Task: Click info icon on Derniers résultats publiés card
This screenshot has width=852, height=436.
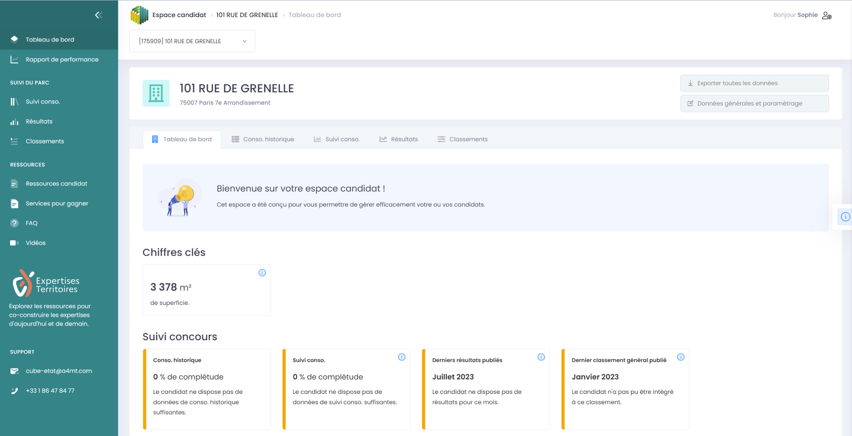Action: tap(541, 357)
